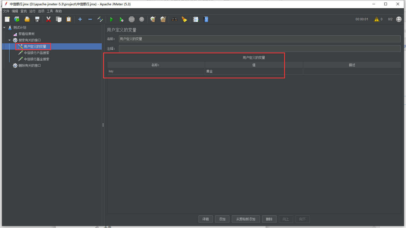Stop the running test
406x228 pixels.
click(x=132, y=19)
